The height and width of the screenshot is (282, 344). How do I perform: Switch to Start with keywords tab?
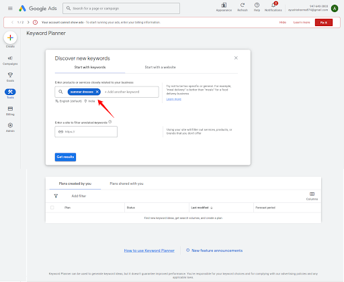[x=90, y=67]
